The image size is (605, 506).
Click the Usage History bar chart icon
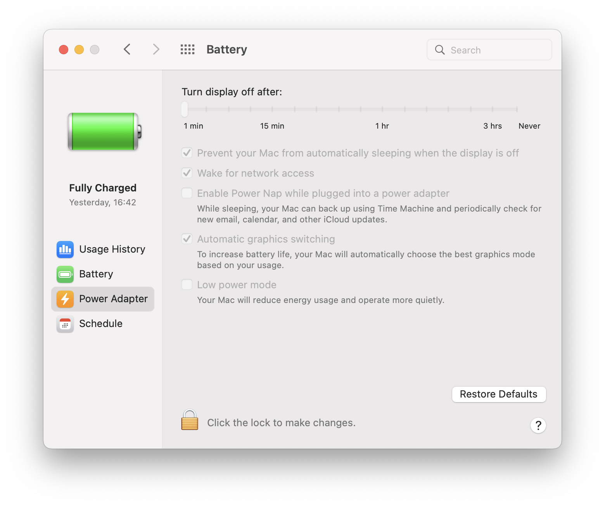point(65,250)
